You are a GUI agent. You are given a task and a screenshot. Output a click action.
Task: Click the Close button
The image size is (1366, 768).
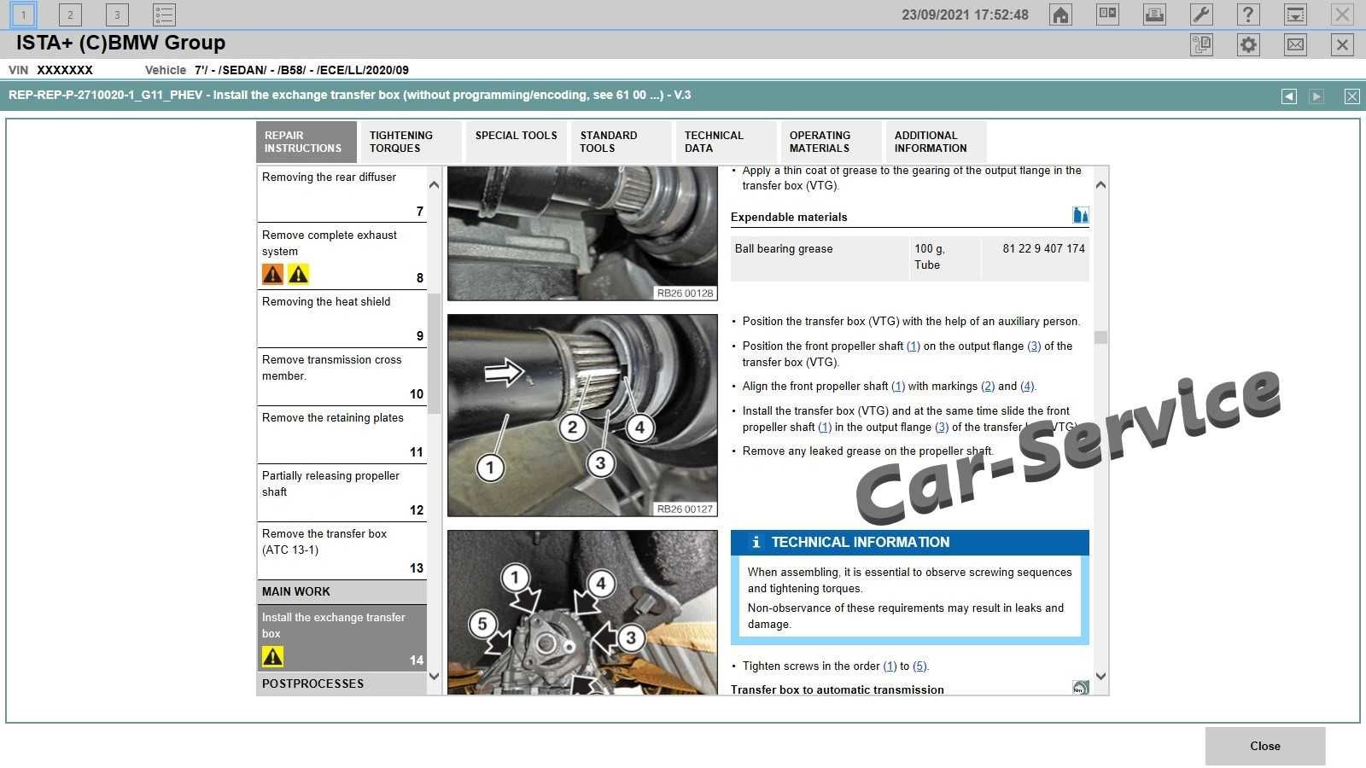[x=1265, y=746]
